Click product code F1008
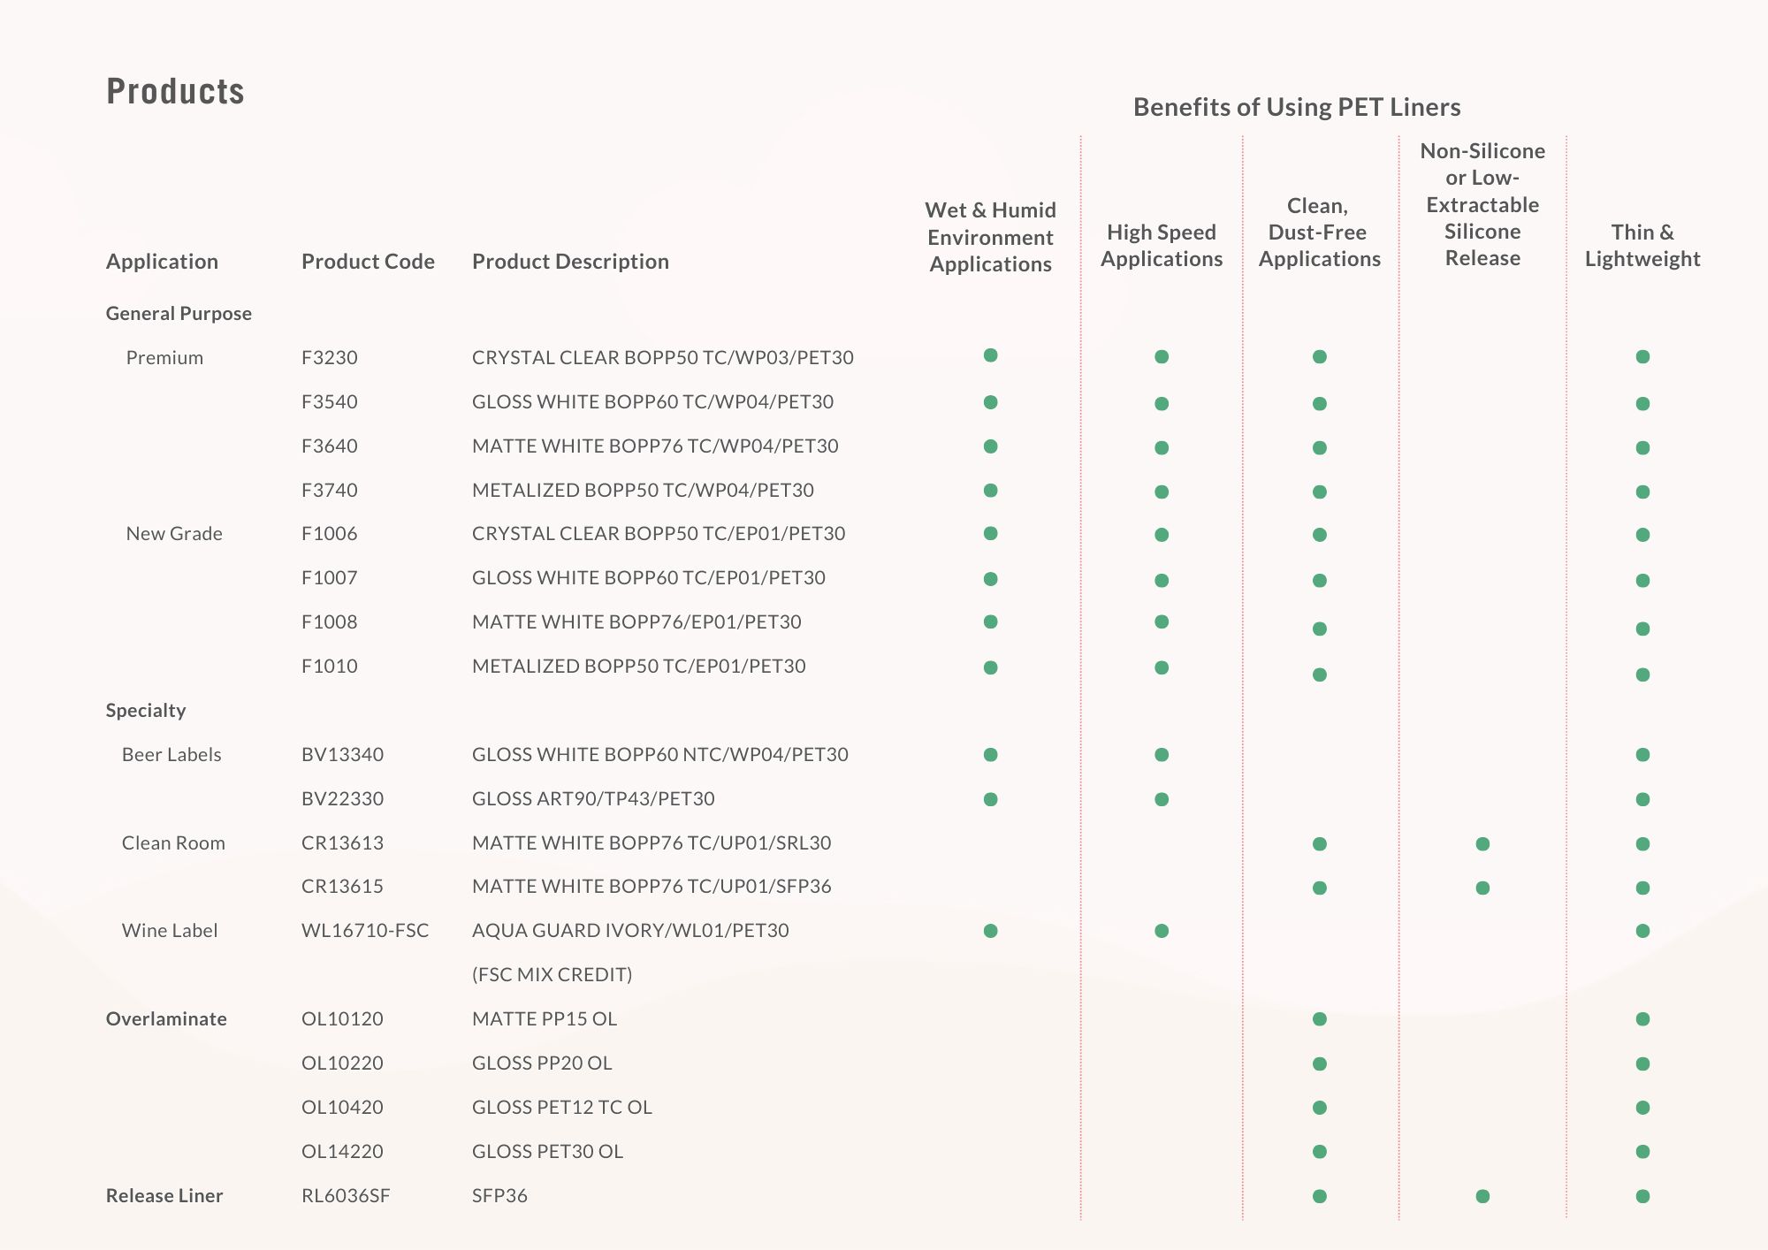 click(x=330, y=622)
